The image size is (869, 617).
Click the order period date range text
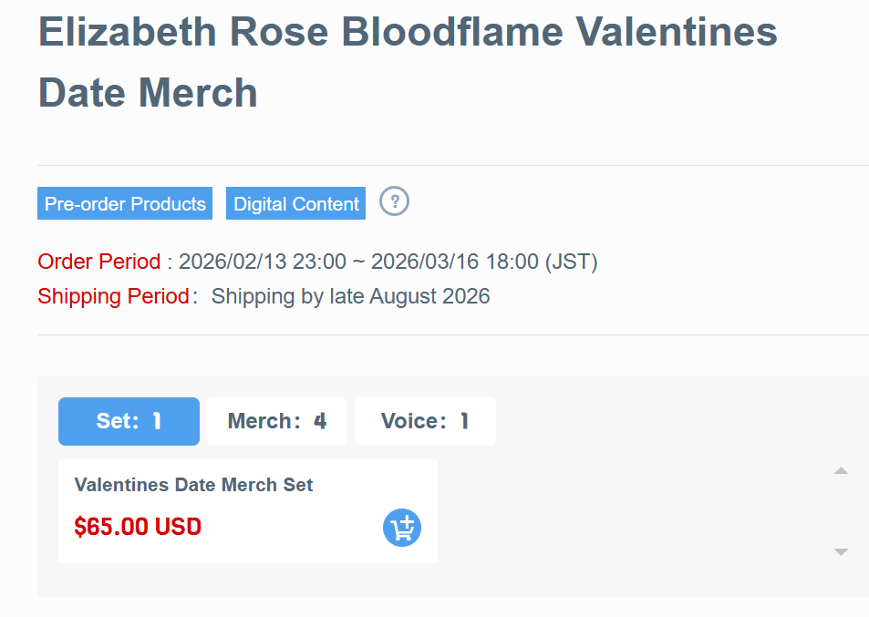(x=358, y=262)
